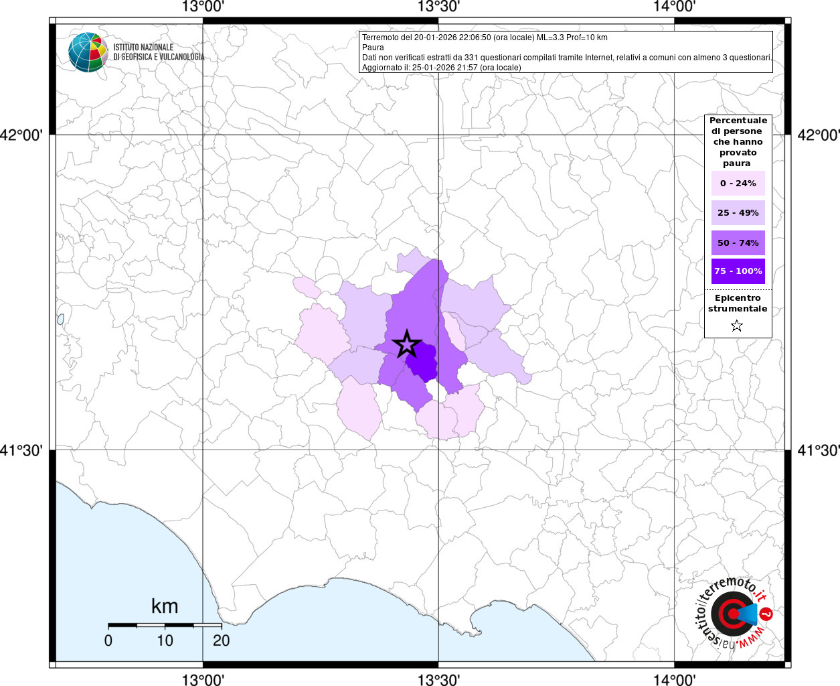Click the 'Percentuale di persone' legend title
The height and width of the screenshot is (686, 840).
coord(738,142)
